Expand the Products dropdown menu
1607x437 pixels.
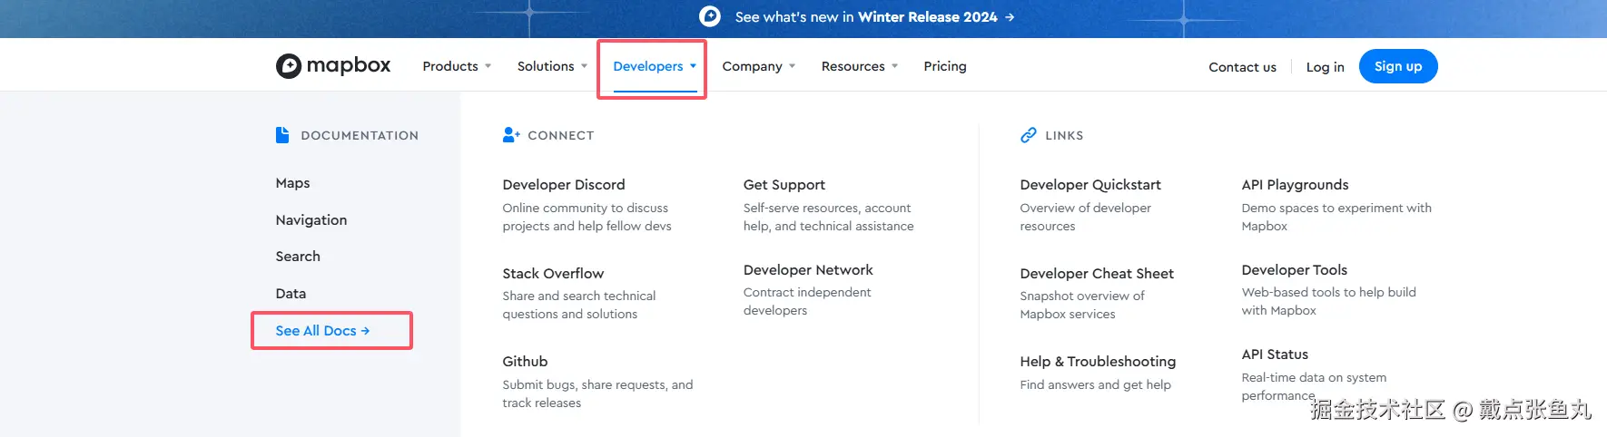click(x=457, y=66)
